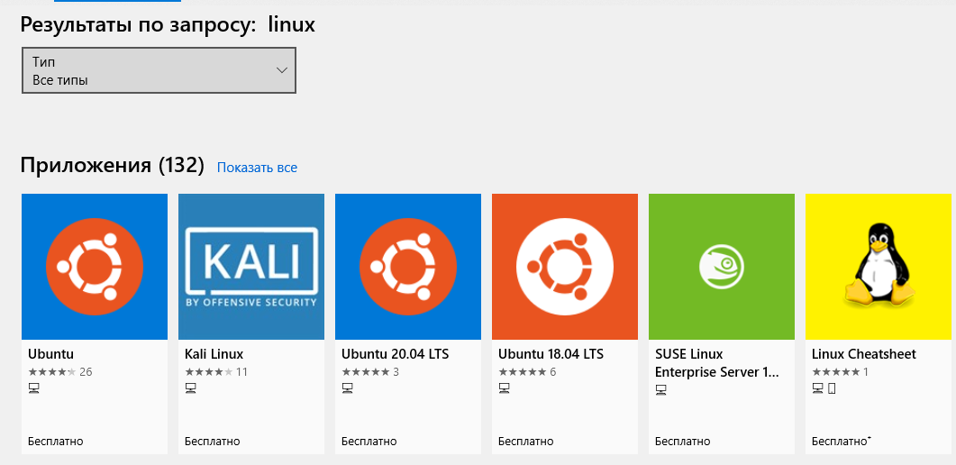Image resolution: width=956 pixels, height=465 pixels.
Task: Open the Ubuntu app tile image
Action: pos(95,267)
